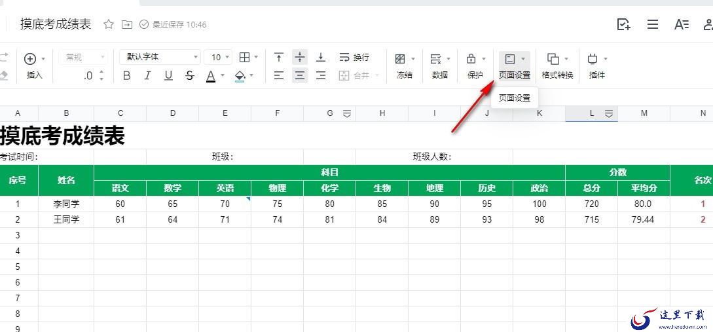Center text horizontally
Image resolution: width=713 pixels, height=332 pixels.
tap(300, 75)
